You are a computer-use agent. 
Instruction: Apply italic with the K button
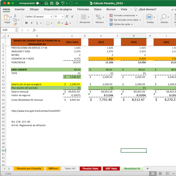coord(32,23)
